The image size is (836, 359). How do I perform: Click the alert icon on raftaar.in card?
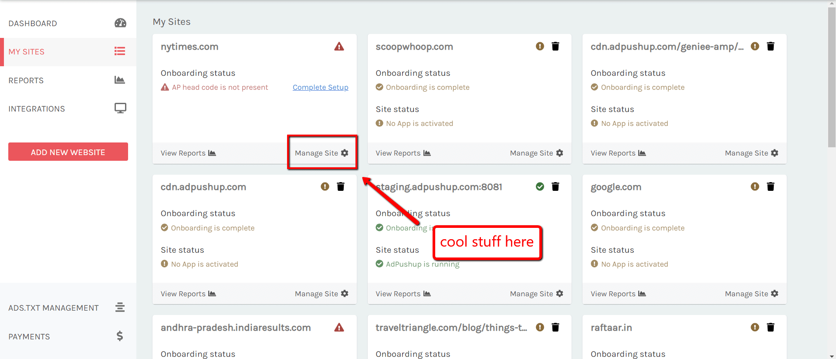pyautogui.click(x=755, y=327)
